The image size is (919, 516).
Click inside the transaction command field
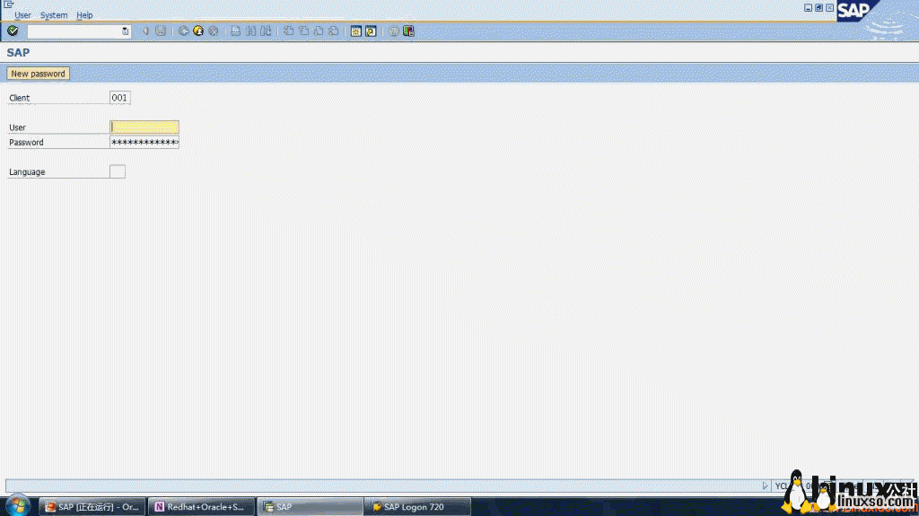[74, 31]
